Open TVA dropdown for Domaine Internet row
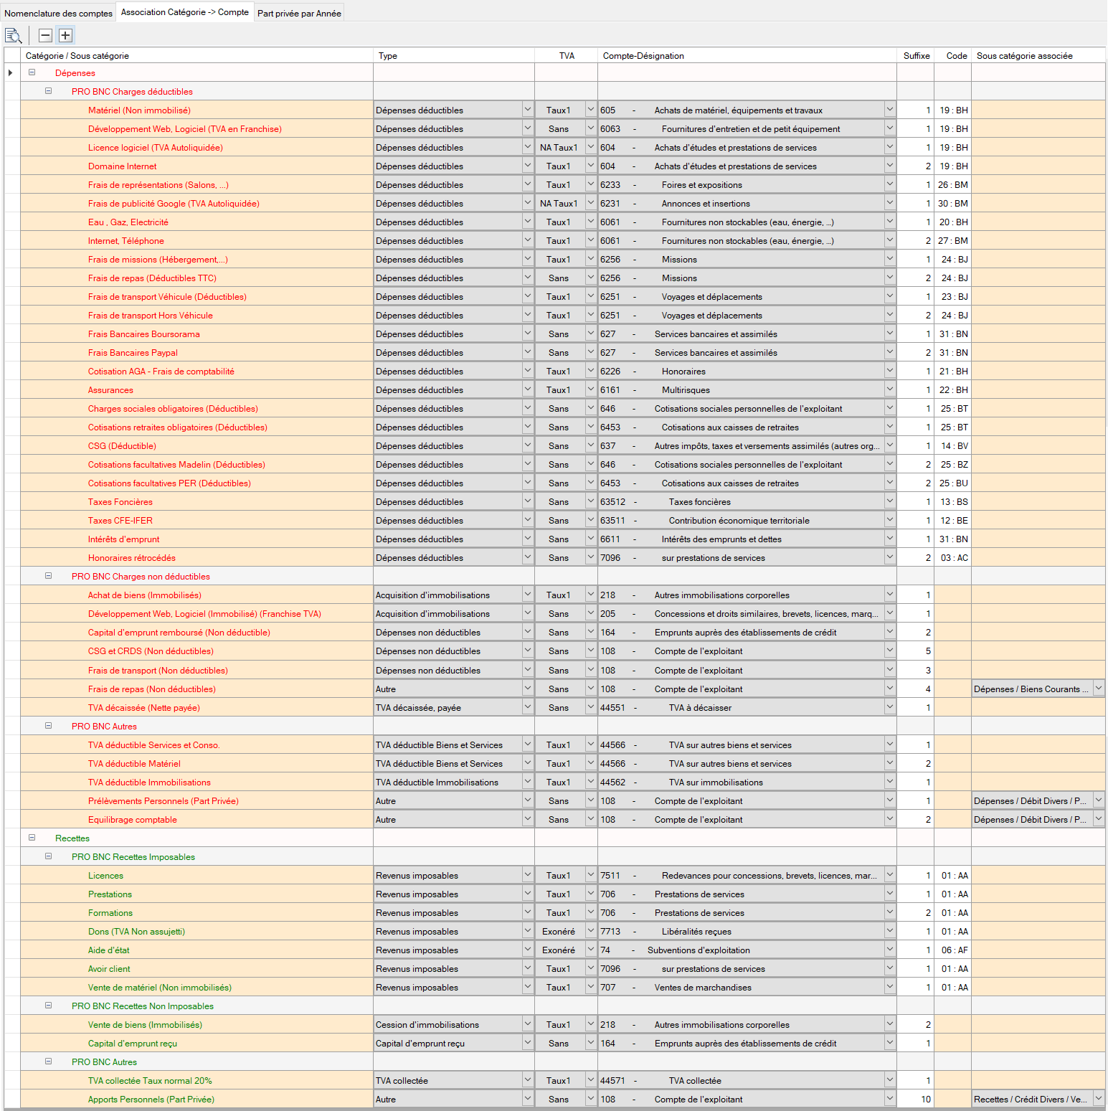The height and width of the screenshot is (1111, 1108). (591, 166)
